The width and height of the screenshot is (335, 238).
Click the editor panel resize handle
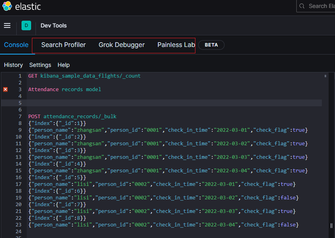[331, 226]
